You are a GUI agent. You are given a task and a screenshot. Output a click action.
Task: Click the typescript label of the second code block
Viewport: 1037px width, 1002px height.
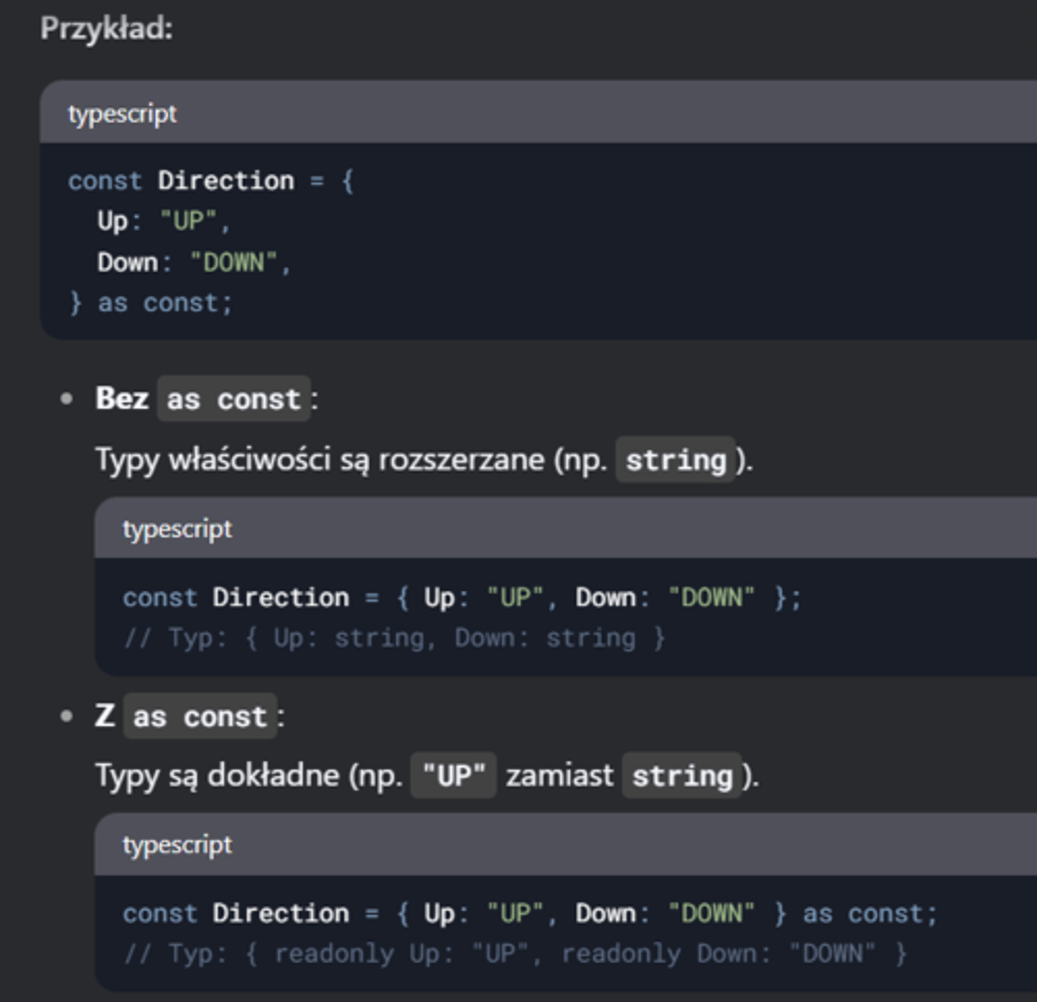(177, 529)
